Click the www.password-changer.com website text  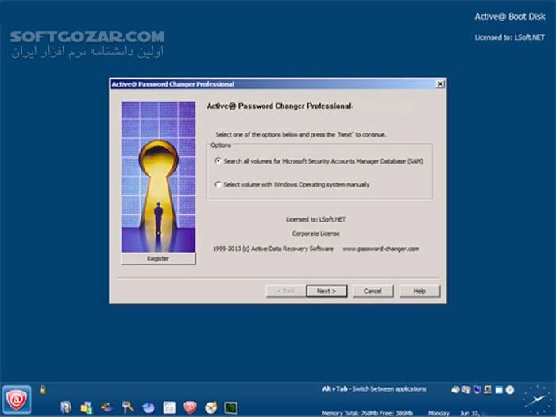pos(380,249)
